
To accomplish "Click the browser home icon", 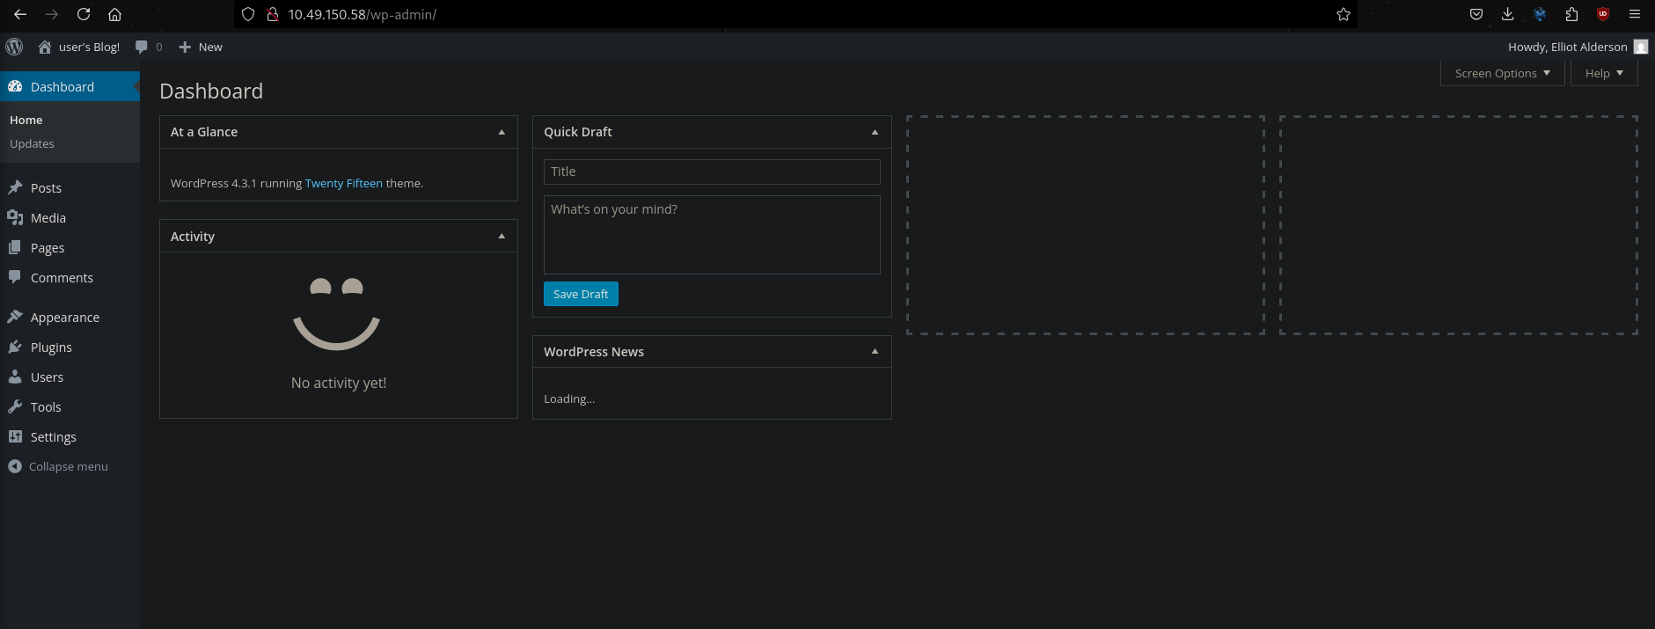I will pyautogui.click(x=114, y=14).
